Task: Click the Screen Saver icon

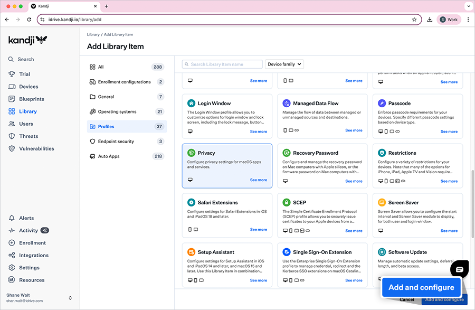Action: coord(382,203)
